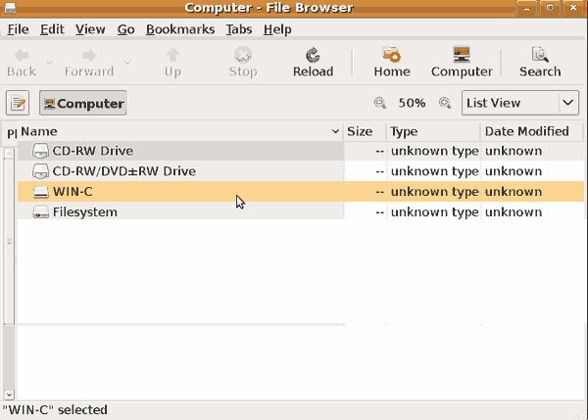Open the Forward history dropdown arrow
588x420 pixels.
click(127, 63)
